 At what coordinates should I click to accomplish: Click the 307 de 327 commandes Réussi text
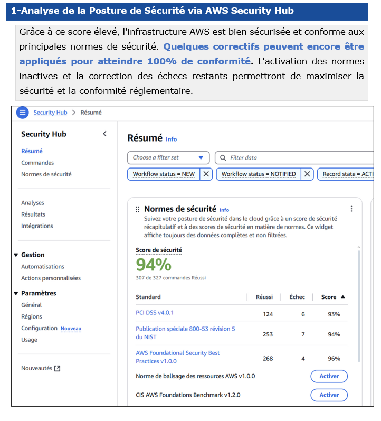(170, 278)
